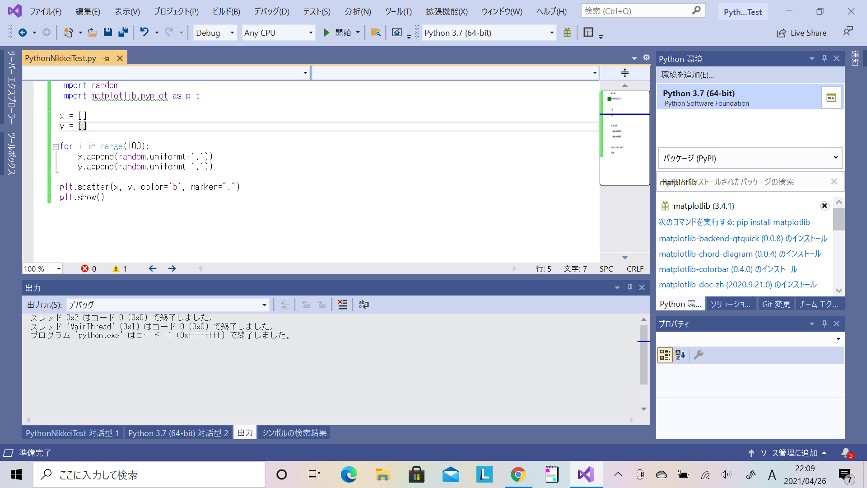The width and height of the screenshot is (867, 488).
Task: Run pip install matplotlib link
Action: point(734,222)
